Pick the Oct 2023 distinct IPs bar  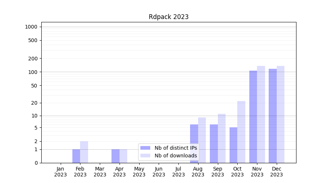click(x=233, y=145)
